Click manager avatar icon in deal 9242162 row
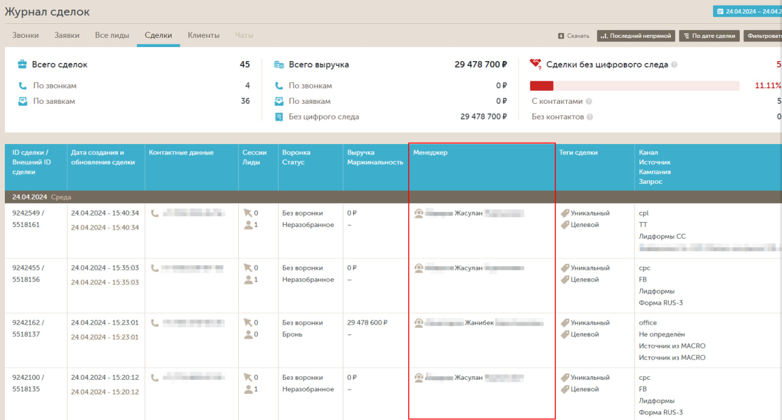This screenshot has width=782, height=420. (418, 323)
